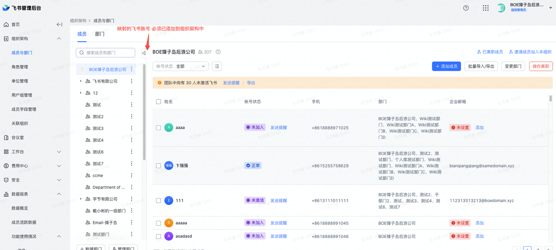
Task: Open the three-dot menu for 字节有限公司
Action: pyautogui.click(x=132, y=199)
